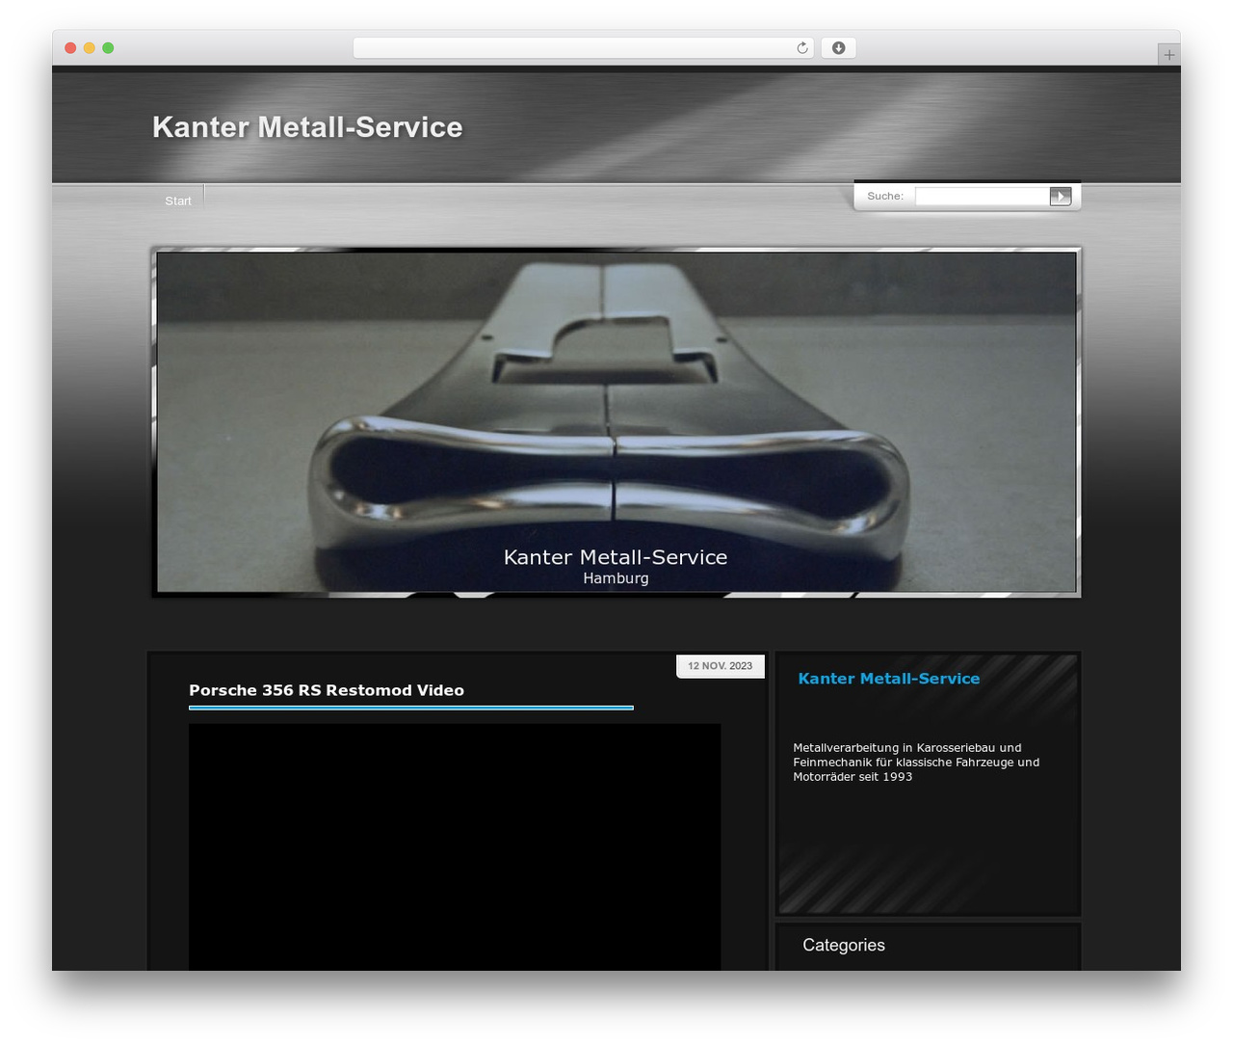Viewport: 1233px width, 1045px height.
Task: Play the embedded Porsche video
Action: pyautogui.click(x=455, y=847)
